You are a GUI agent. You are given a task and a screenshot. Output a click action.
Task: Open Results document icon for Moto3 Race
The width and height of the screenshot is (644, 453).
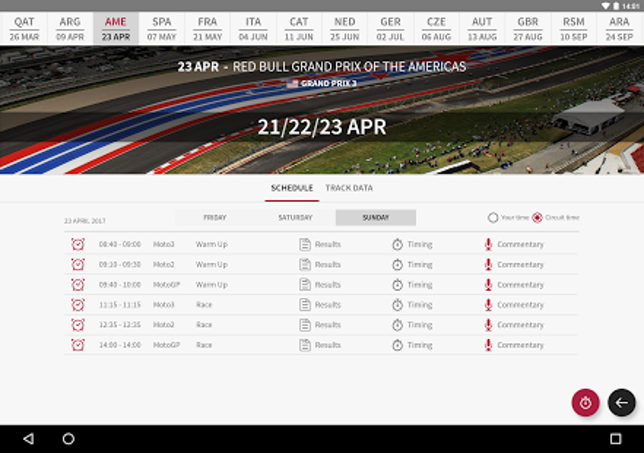(x=305, y=305)
